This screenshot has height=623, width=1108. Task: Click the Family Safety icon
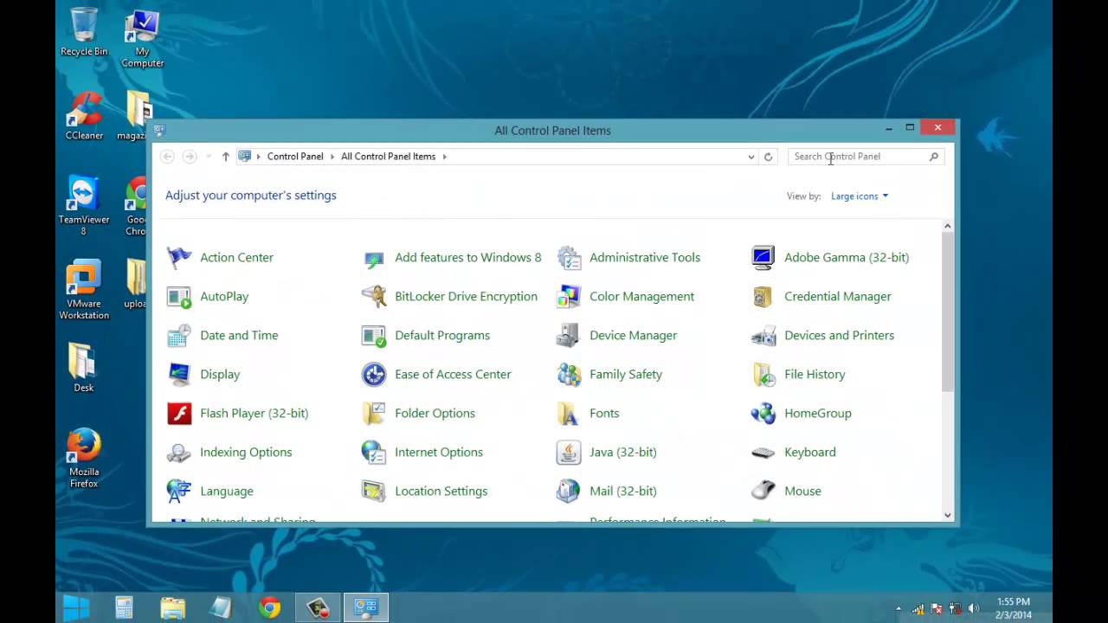tap(569, 374)
